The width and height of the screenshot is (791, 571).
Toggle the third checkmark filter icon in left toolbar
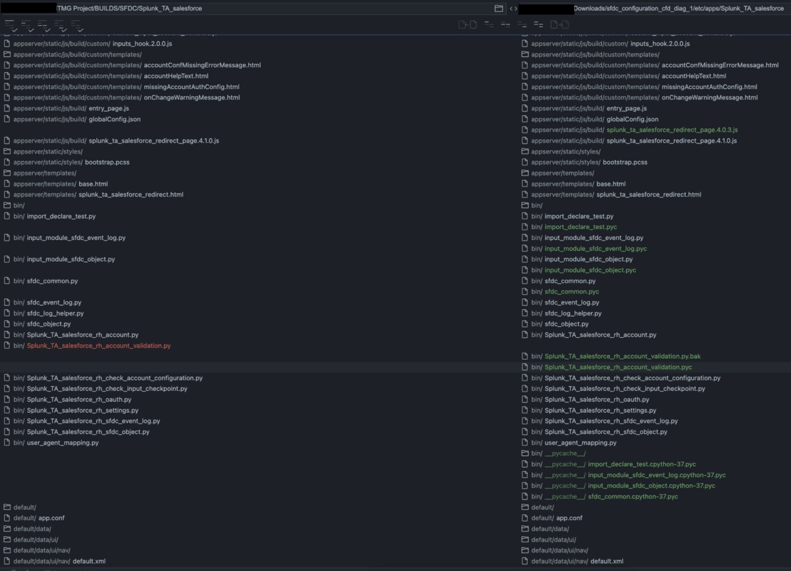click(44, 27)
